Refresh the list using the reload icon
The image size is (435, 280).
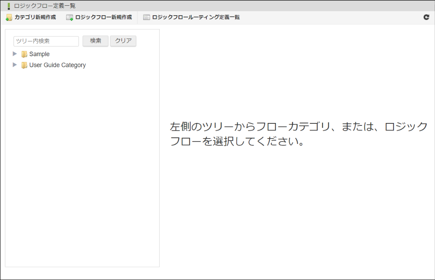426,17
